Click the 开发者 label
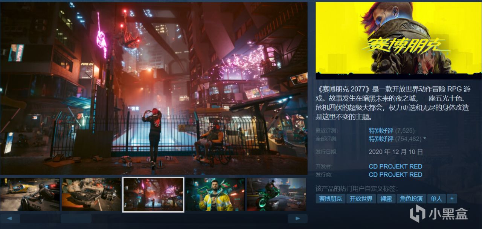The height and width of the screenshot is (229, 482). pyautogui.click(x=324, y=166)
